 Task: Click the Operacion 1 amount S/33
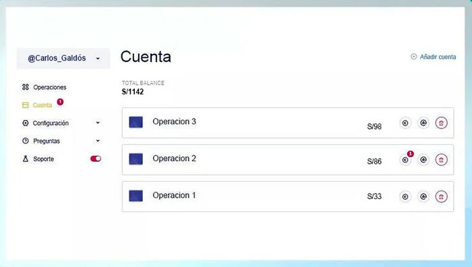click(374, 196)
